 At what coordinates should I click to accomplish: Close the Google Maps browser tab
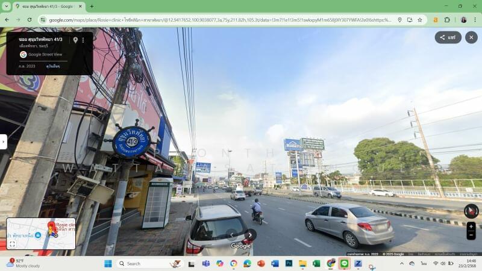click(x=80, y=7)
